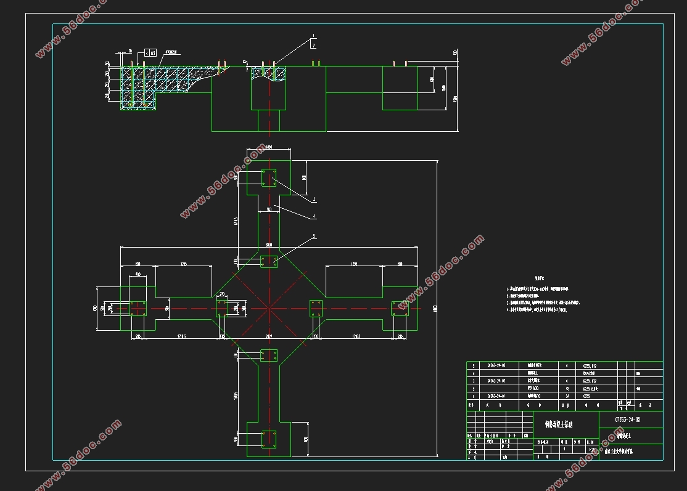
Task: Click the drawing number 07263-24-00 title cell
Action: 628,420
